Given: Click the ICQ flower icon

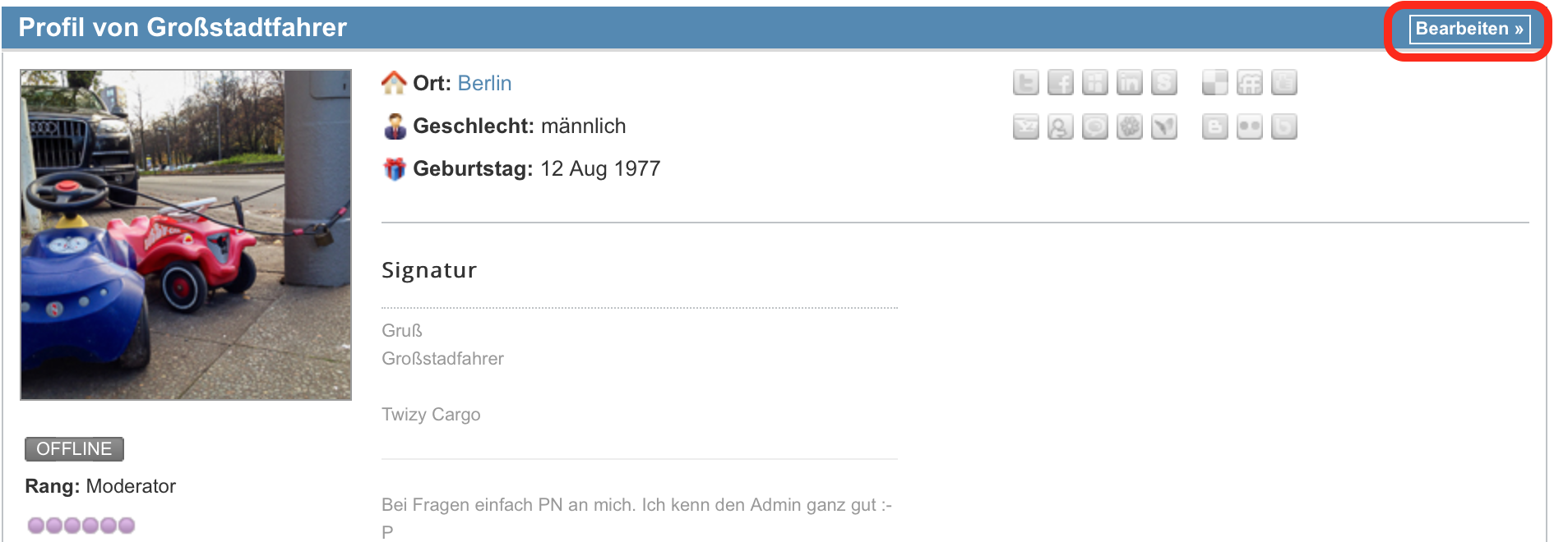Looking at the screenshot, I should click(x=1130, y=127).
